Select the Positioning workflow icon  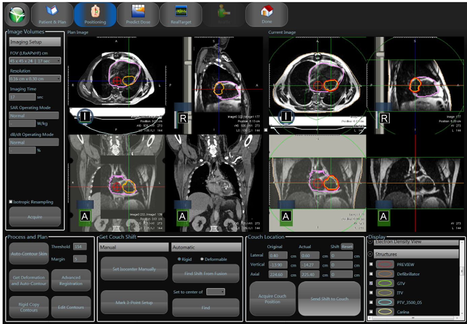[95, 15]
